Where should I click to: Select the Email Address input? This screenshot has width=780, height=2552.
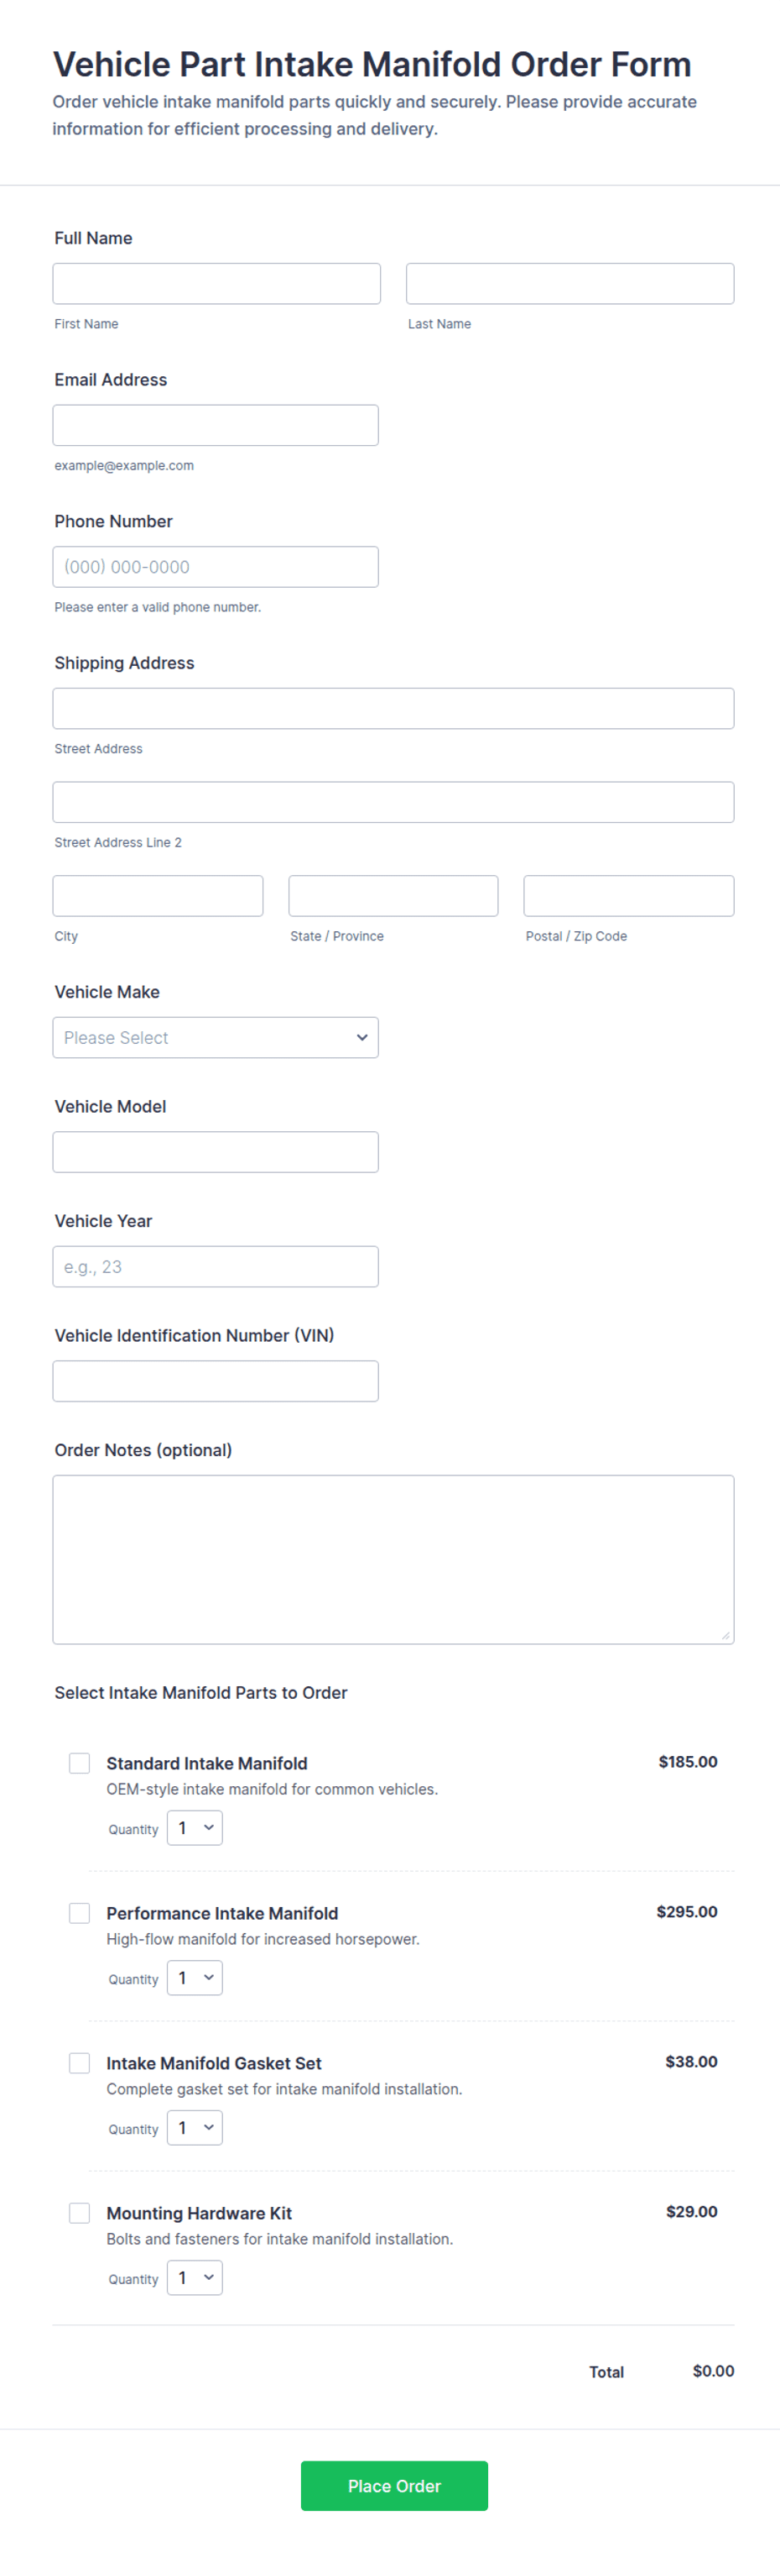[216, 425]
